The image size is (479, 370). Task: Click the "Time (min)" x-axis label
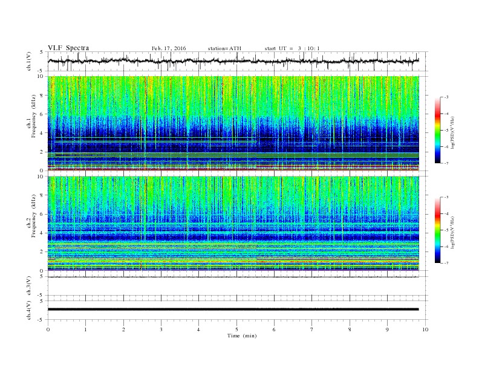[x=242, y=336]
